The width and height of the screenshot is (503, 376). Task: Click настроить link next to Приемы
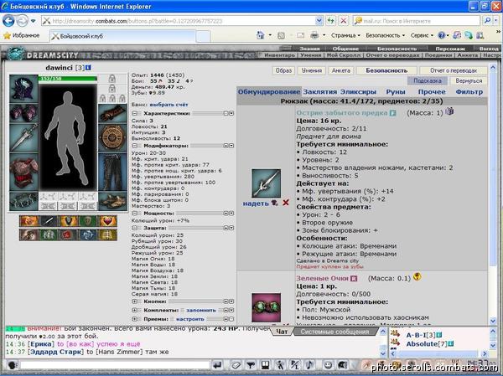[x=190, y=319]
